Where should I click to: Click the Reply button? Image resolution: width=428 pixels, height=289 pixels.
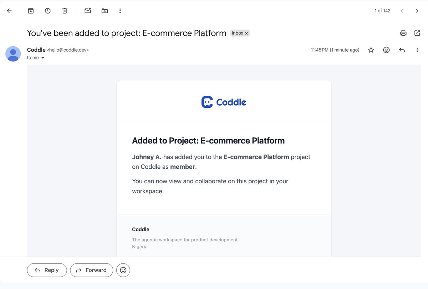coord(47,270)
